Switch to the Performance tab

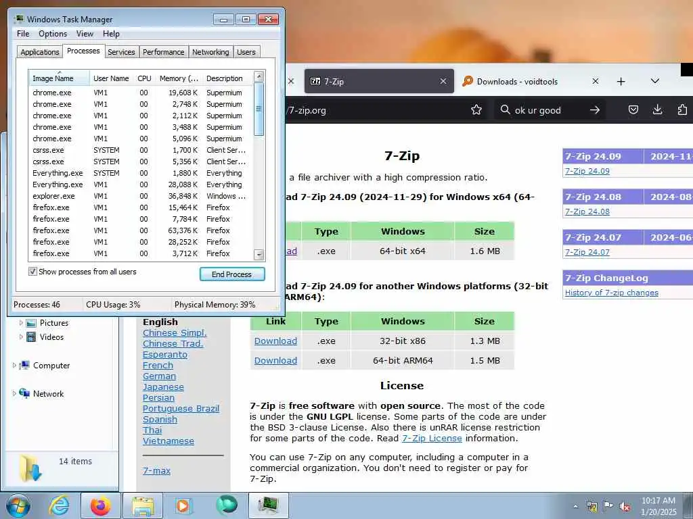163,52
